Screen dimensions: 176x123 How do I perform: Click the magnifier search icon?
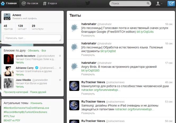pos(148,3)
